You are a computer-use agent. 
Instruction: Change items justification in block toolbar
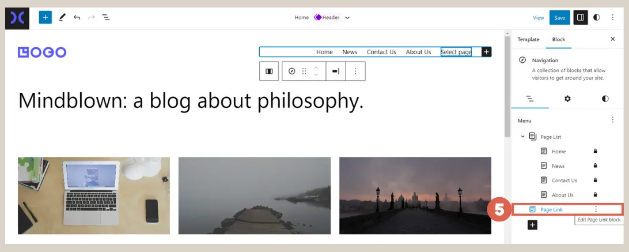(336, 71)
